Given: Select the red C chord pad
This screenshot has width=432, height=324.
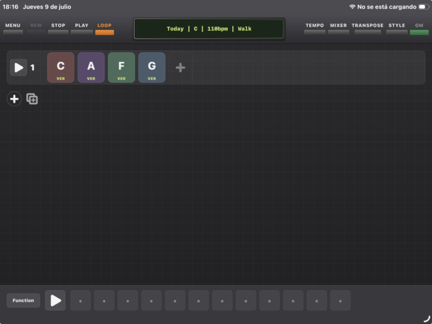Looking at the screenshot, I should click(61, 67).
